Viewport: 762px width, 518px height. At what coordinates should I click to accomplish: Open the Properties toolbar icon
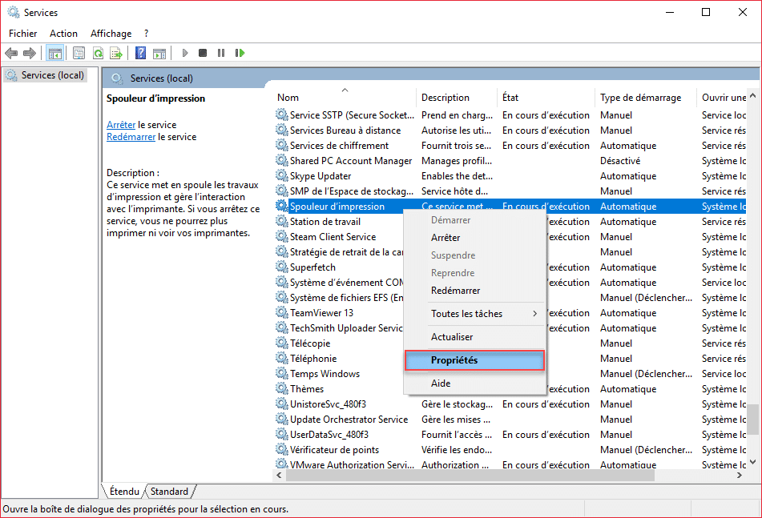click(x=79, y=53)
